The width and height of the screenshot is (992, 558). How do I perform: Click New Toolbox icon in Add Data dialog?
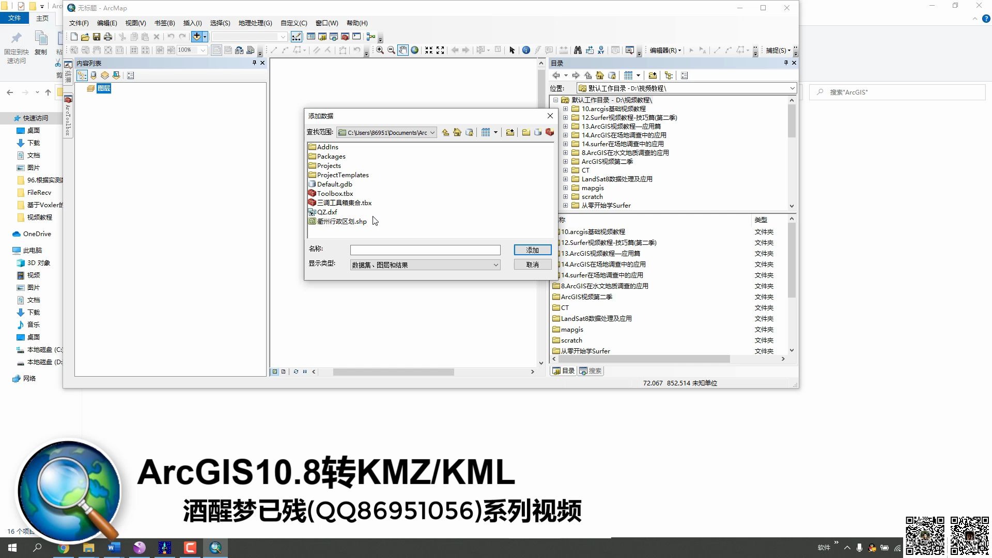click(x=550, y=133)
